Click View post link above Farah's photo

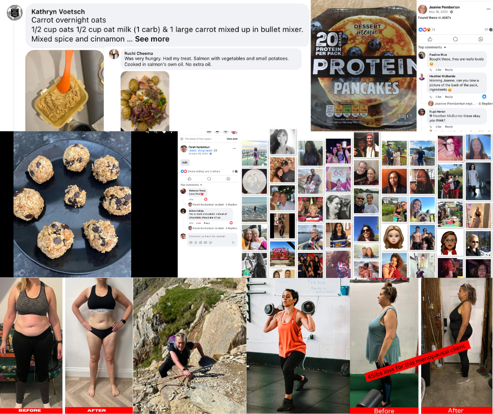click(232, 139)
